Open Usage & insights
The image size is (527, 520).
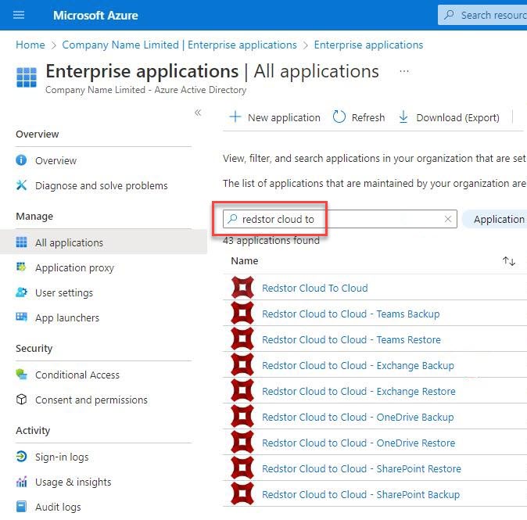[x=73, y=482]
